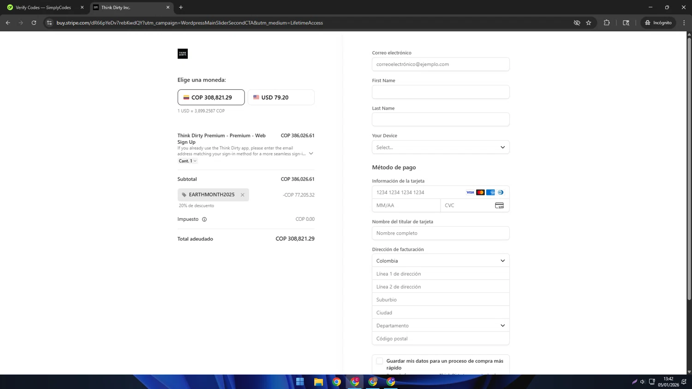Bookmark this page with the star
Screen dimensions: 692x389
pos(589,23)
